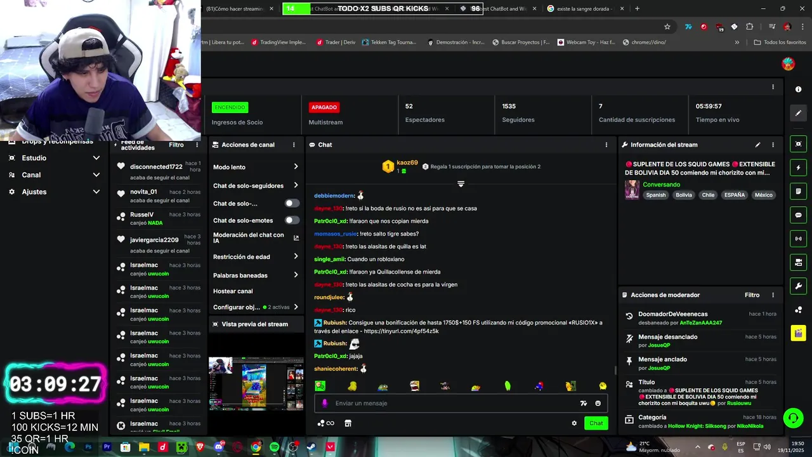Open Información del stream three-dot menu
The image size is (812, 457).
point(774,145)
